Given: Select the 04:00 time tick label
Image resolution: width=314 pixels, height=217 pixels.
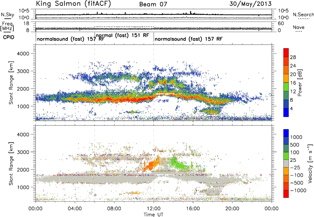Looking at the screenshot, I should click(x=75, y=209).
